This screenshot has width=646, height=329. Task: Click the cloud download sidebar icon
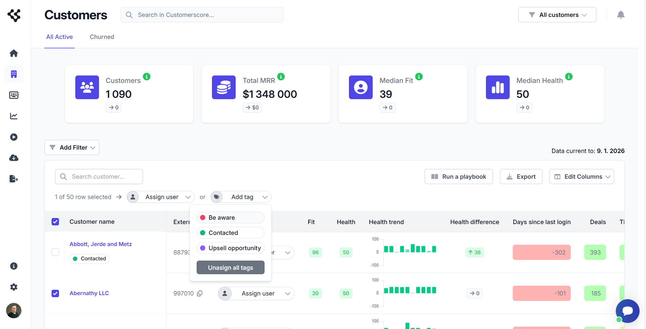coord(14,158)
